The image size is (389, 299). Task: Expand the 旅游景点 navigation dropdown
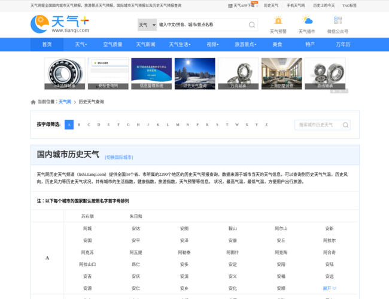(245, 45)
